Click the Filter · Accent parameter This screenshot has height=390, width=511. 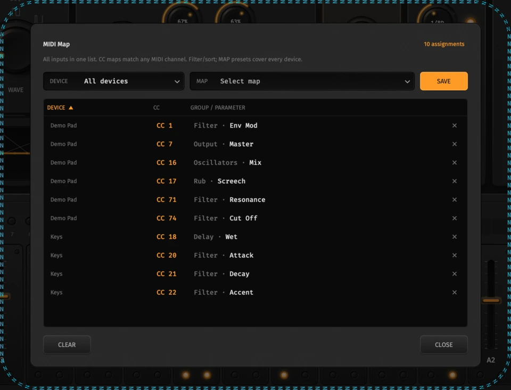point(224,292)
